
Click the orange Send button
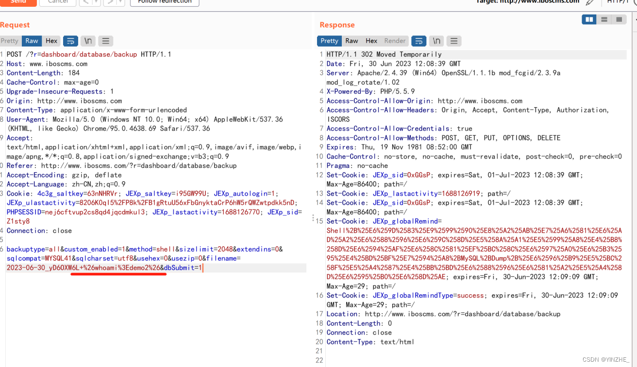click(x=18, y=2)
